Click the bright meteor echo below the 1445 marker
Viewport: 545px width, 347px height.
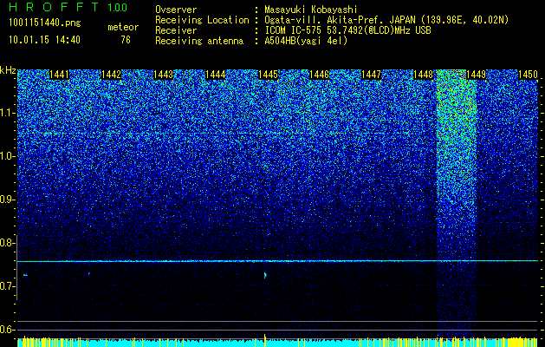[265, 275]
